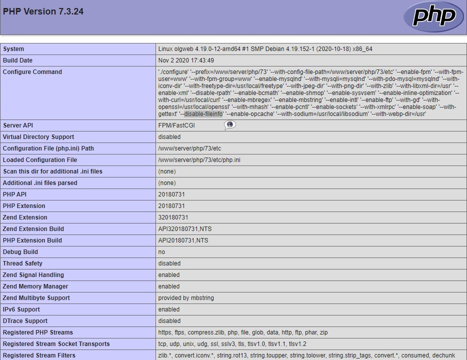Click (none) value in Scan this dir row

tap(167, 171)
